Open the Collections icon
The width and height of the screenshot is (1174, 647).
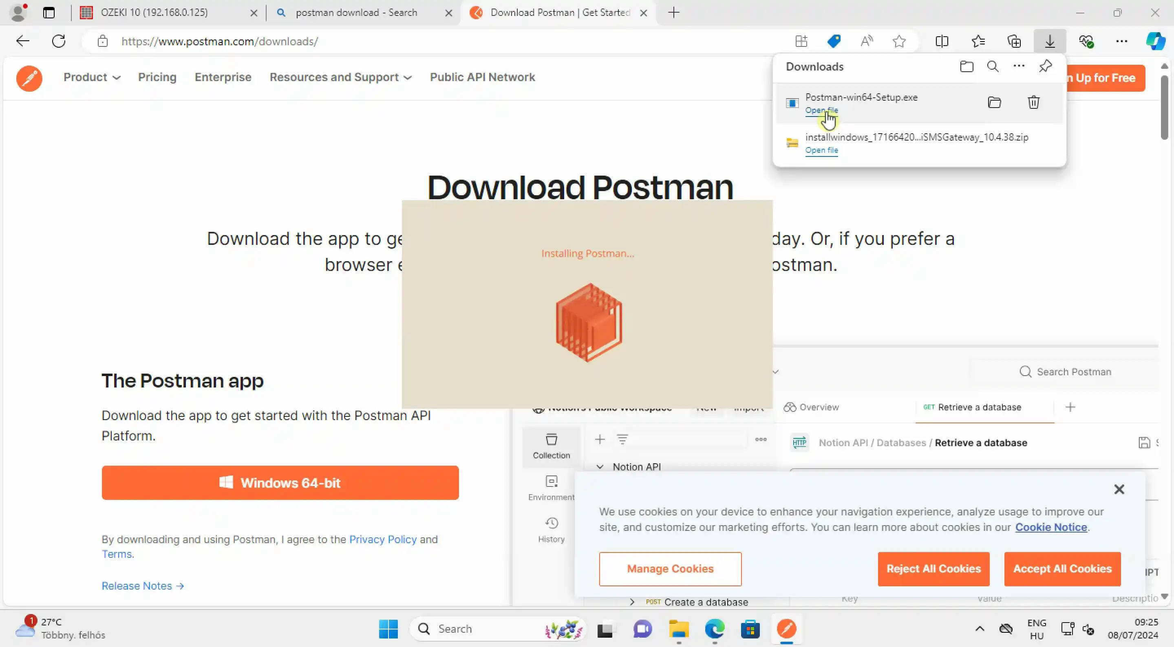1014,41
